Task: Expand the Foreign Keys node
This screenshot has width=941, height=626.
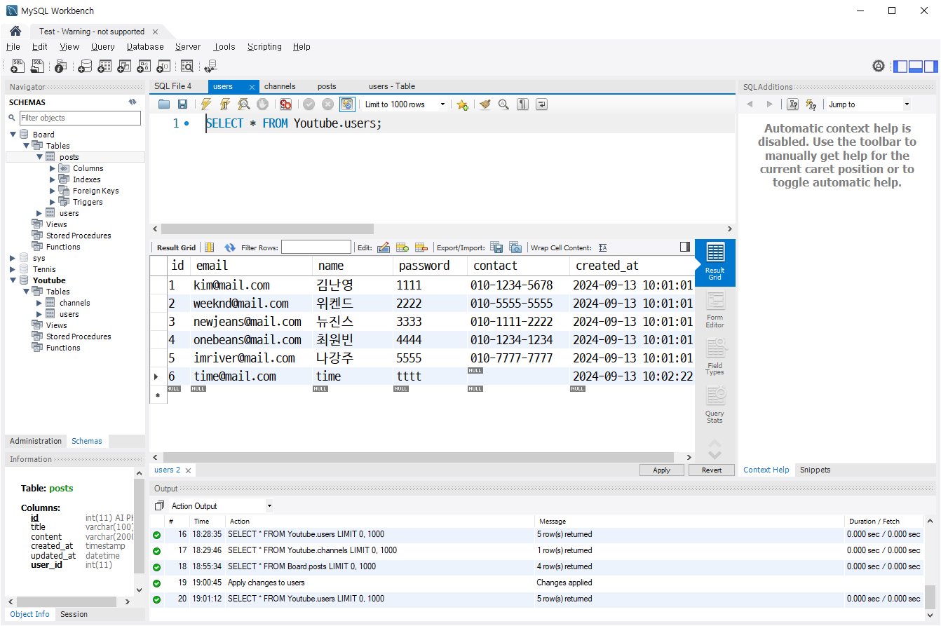Action: 53,191
